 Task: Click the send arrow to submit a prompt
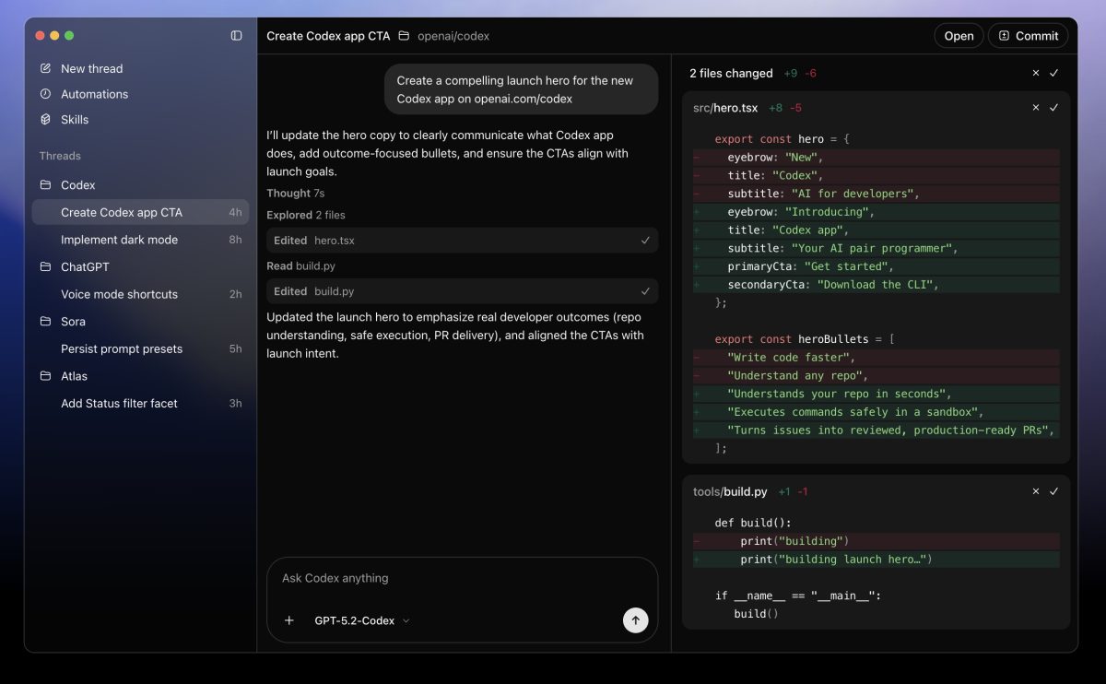point(635,620)
